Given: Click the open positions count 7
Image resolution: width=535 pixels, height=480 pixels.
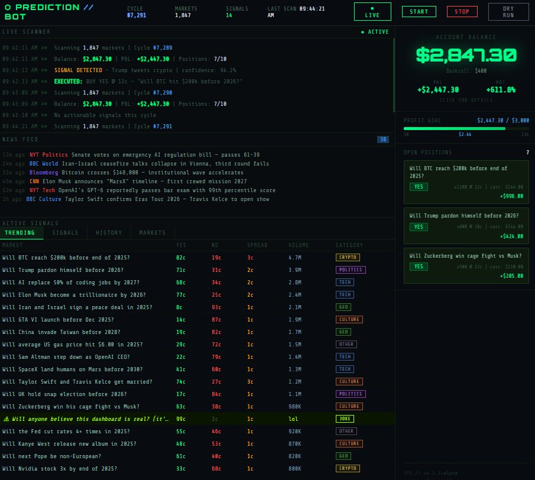Looking at the screenshot, I should click(x=527, y=153).
